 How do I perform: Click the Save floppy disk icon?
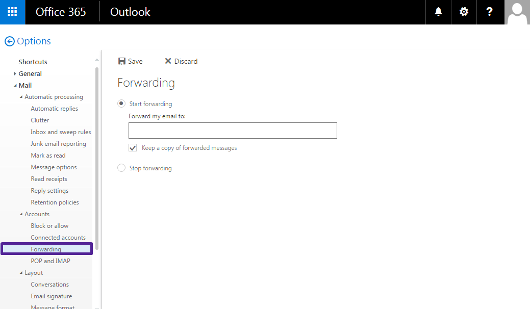coord(122,61)
